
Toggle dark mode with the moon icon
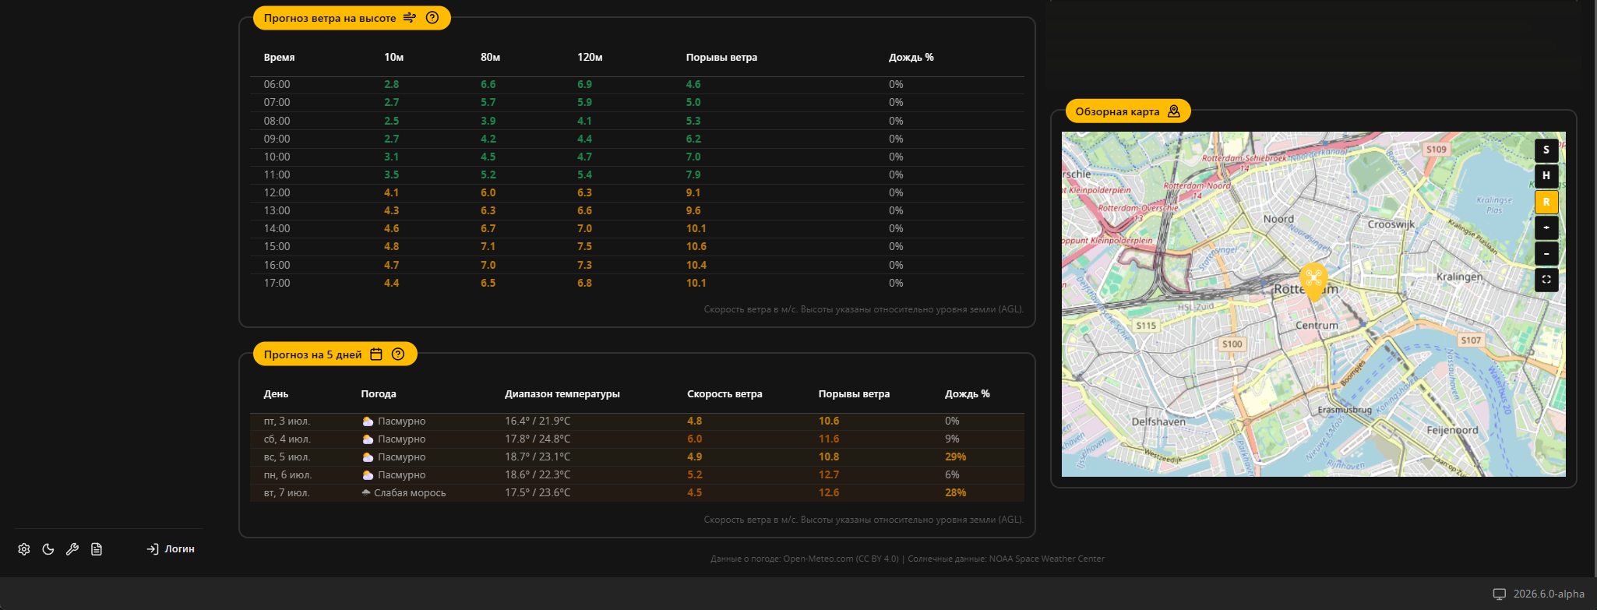click(48, 549)
